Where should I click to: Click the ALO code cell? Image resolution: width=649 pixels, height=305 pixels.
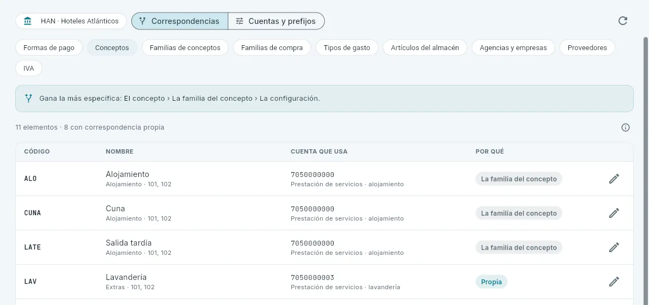pyautogui.click(x=30, y=179)
